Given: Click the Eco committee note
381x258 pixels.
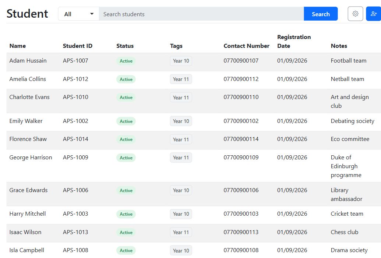Looking at the screenshot, I should coord(350,139).
